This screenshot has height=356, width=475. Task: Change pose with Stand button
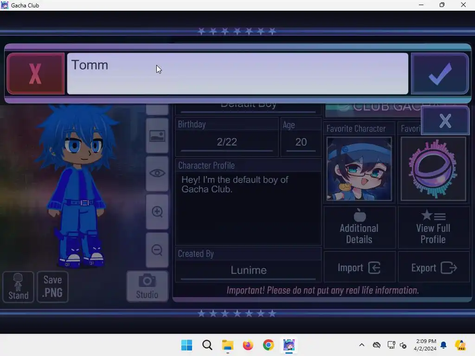(x=18, y=287)
